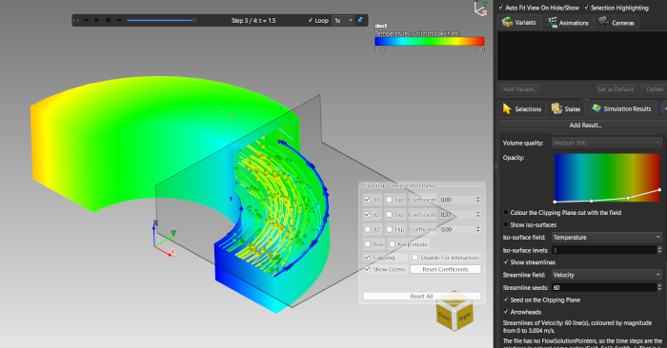Click the Reset Coefficients button
The image size is (667, 348).
click(445, 269)
